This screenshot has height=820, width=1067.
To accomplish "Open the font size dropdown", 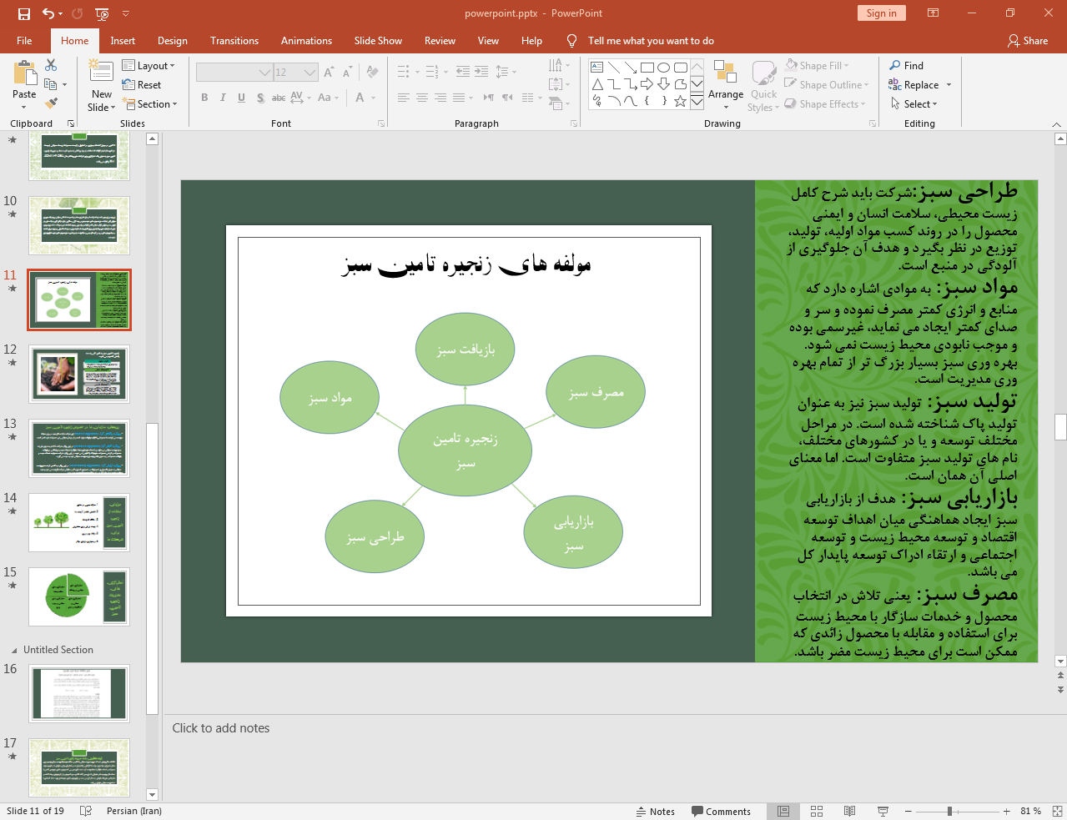I will click(x=310, y=73).
